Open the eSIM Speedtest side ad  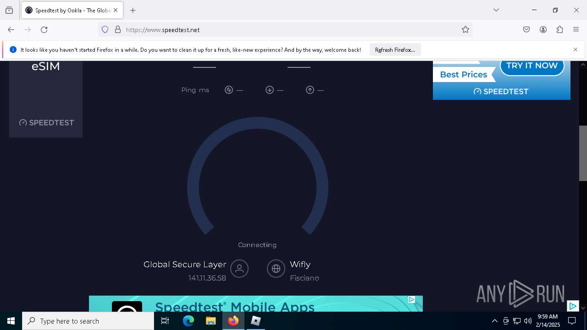click(46, 99)
